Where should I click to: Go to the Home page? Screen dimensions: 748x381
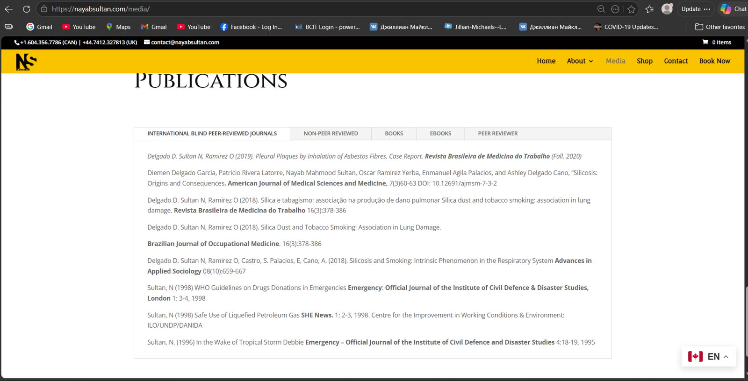point(546,61)
